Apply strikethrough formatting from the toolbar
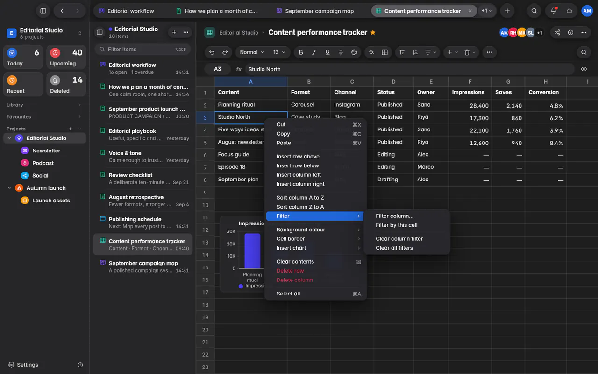Viewport: 598px width, 374px height. click(341, 52)
